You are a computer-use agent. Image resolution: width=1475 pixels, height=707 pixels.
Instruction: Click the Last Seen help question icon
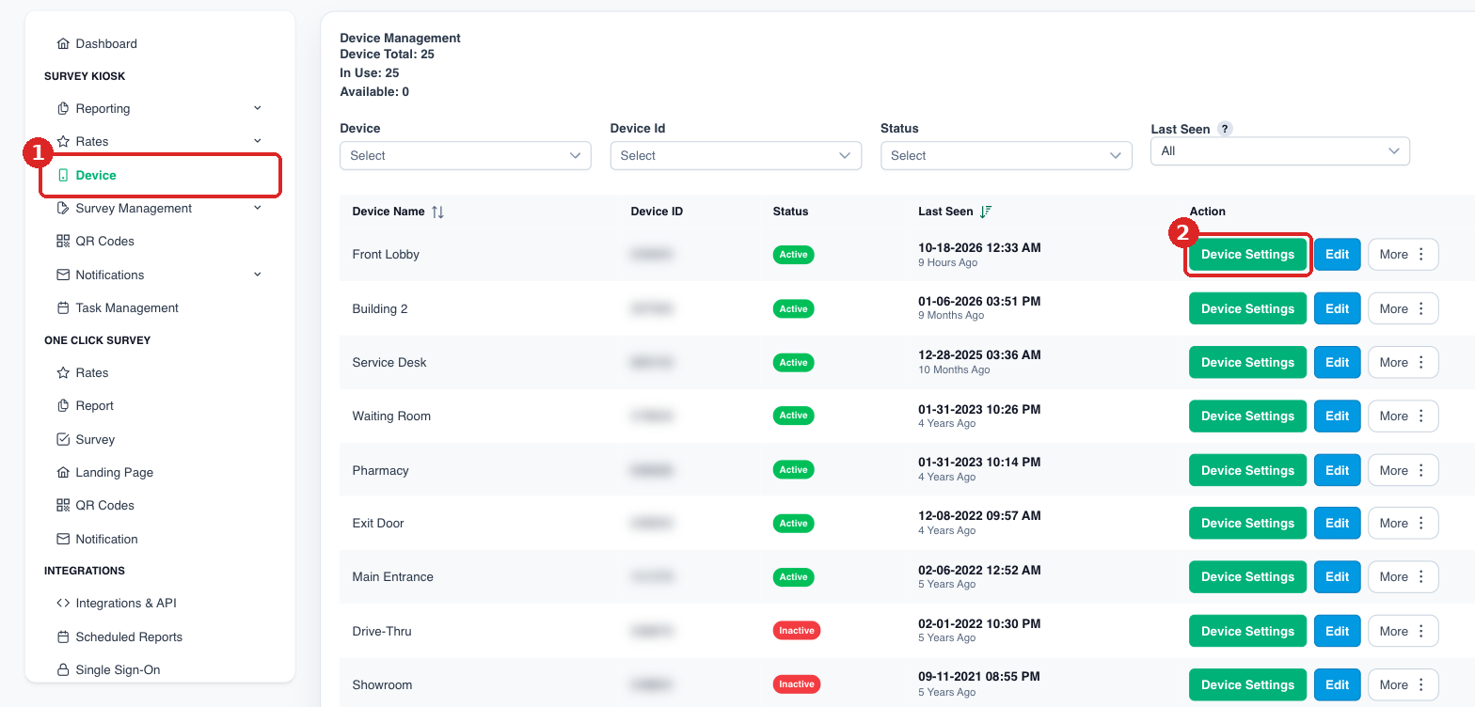pos(1225,130)
